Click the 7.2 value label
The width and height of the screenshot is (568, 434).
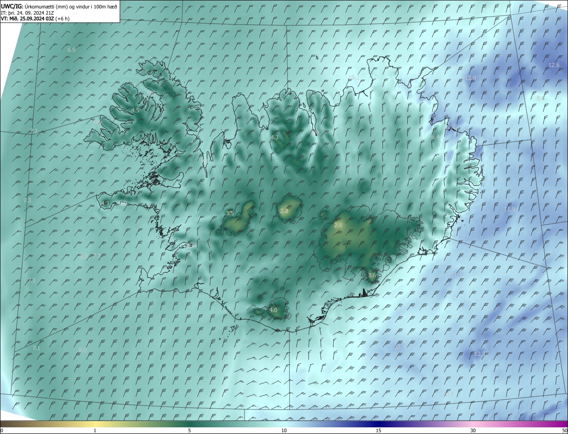34,131
